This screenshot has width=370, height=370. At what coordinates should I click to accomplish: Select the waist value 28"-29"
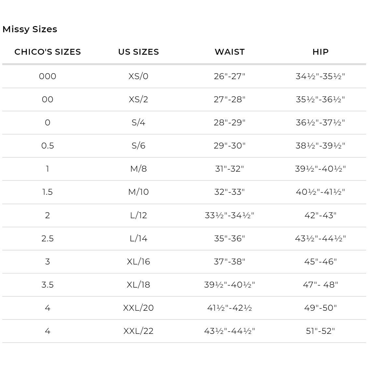coord(230,122)
